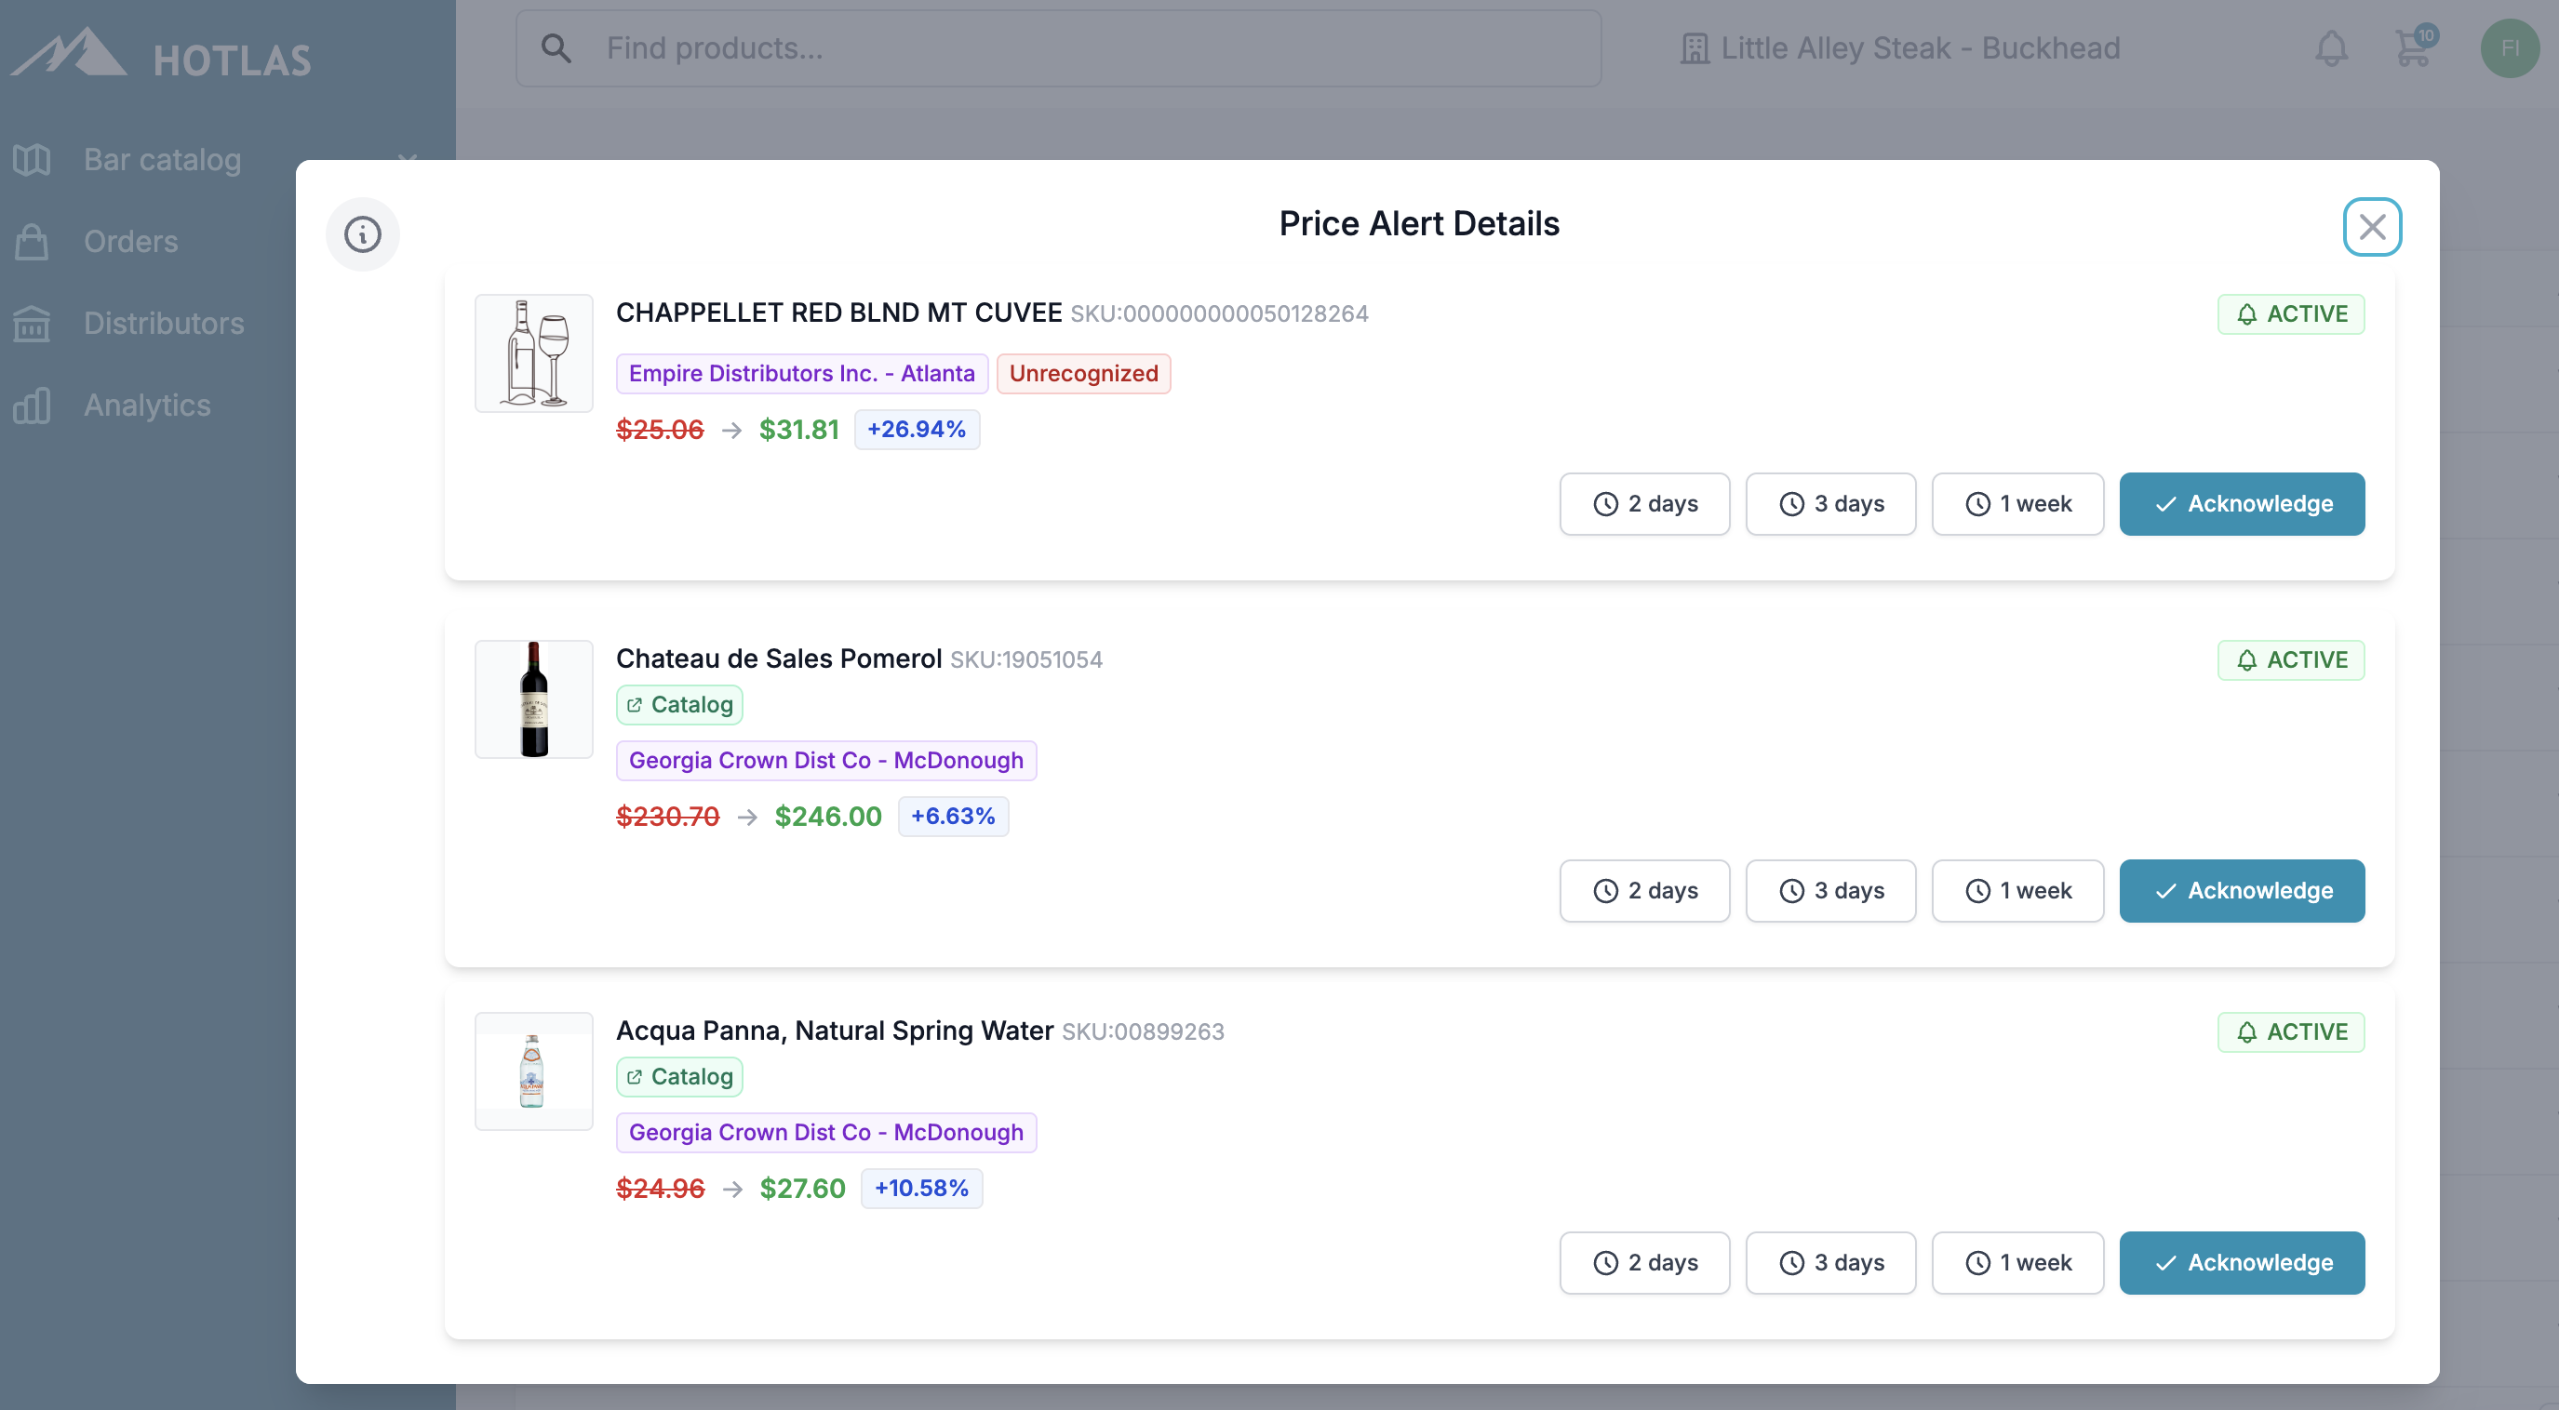Image resolution: width=2559 pixels, height=1410 pixels.
Task: Open the Bar catalog section
Action: [162, 159]
